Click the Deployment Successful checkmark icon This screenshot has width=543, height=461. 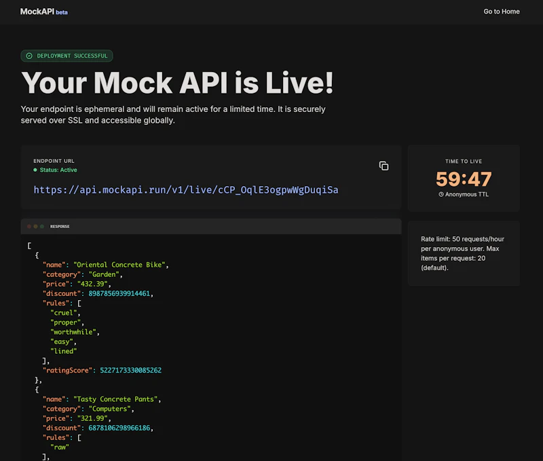[29, 56]
